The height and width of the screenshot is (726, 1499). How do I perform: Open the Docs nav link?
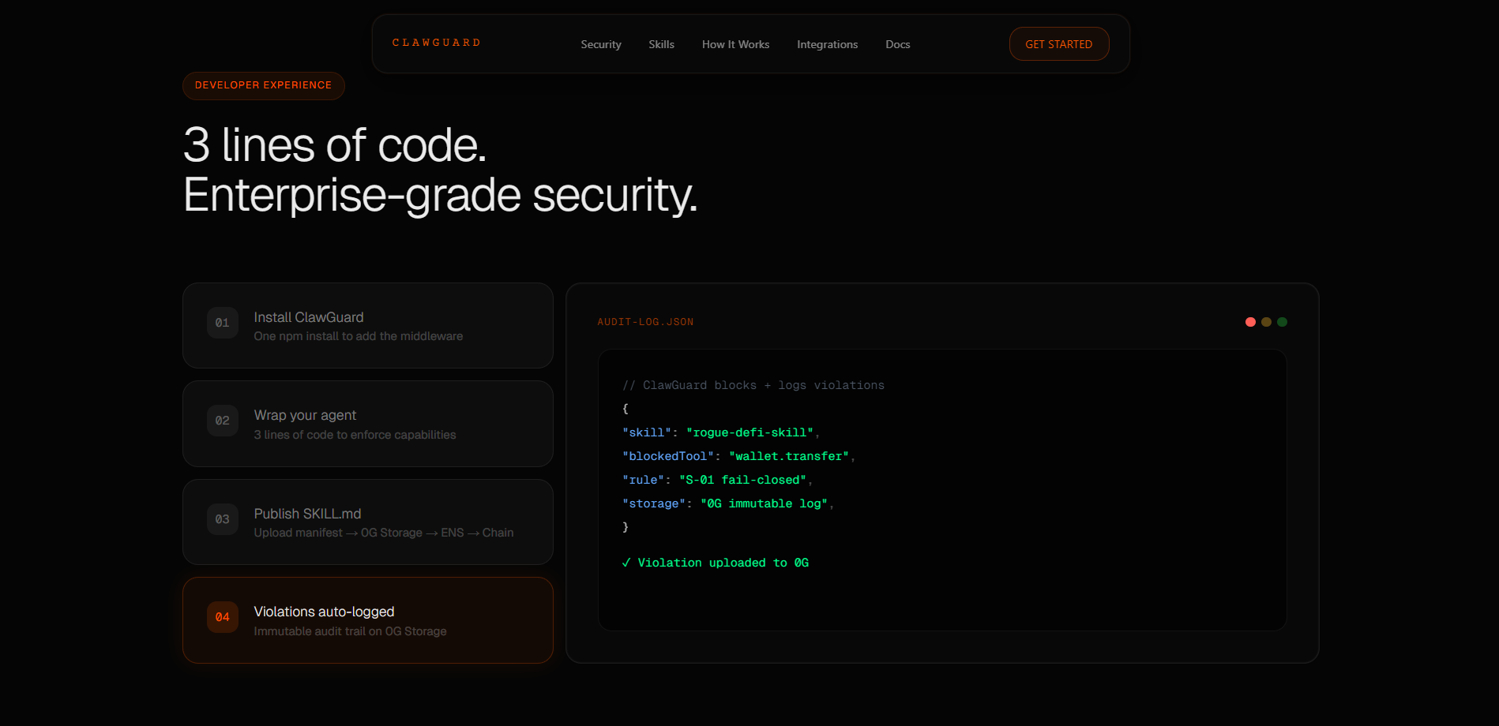[x=898, y=44]
